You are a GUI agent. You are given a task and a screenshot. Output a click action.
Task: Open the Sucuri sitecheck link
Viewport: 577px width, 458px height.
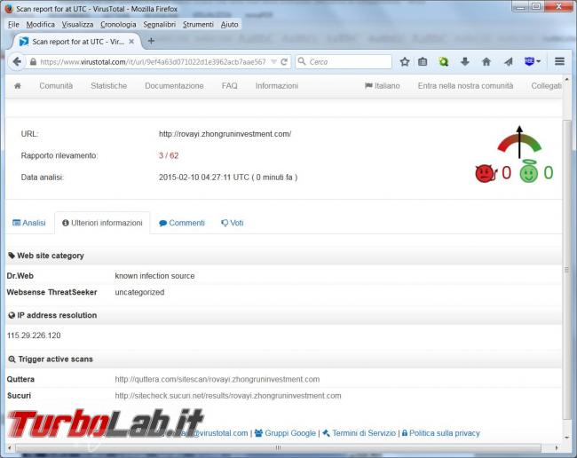click(x=228, y=396)
